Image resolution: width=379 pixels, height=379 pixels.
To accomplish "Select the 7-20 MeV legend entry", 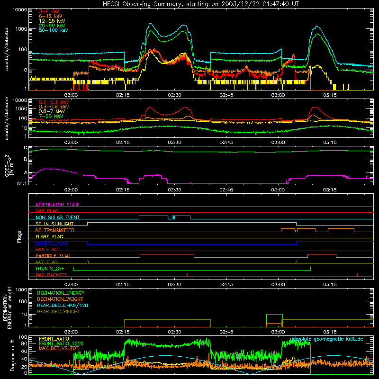I will 51,116.
